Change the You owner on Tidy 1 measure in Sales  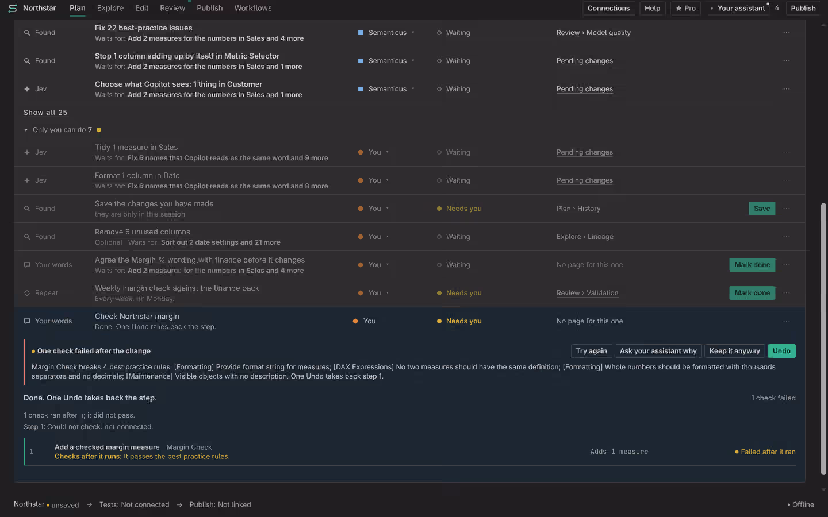pos(374,152)
